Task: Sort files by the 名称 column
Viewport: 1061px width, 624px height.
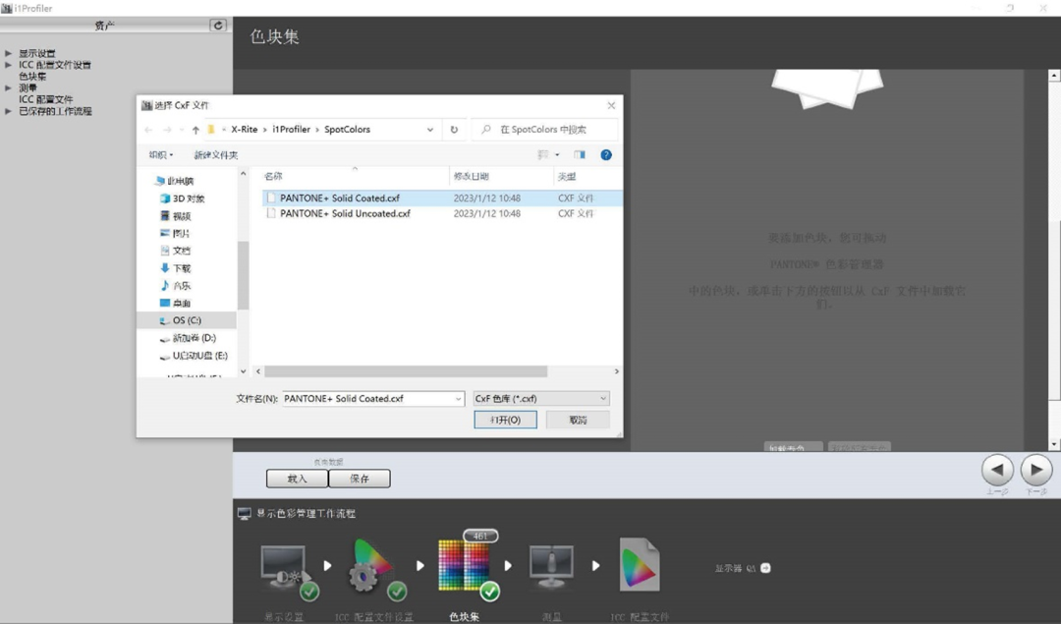Action: [x=273, y=176]
